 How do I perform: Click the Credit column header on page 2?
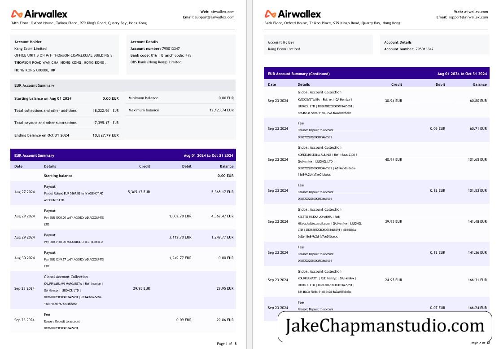(397, 84)
